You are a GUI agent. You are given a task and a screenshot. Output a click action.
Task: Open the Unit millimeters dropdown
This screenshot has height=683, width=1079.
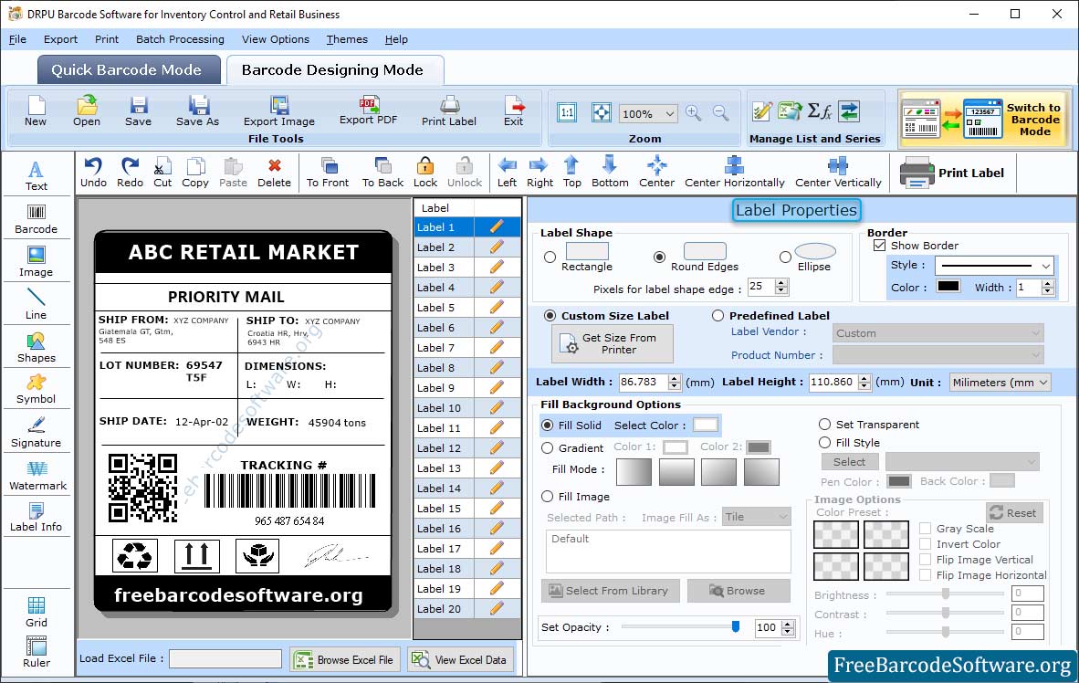[x=1044, y=382]
